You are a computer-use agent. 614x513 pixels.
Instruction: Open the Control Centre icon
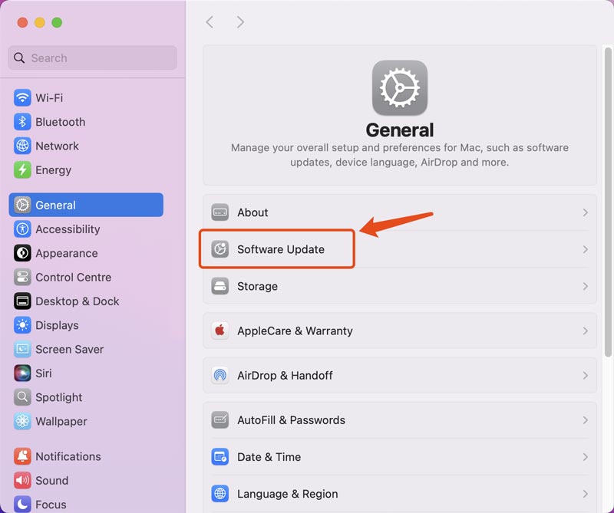pyautogui.click(x=22, y=277)
